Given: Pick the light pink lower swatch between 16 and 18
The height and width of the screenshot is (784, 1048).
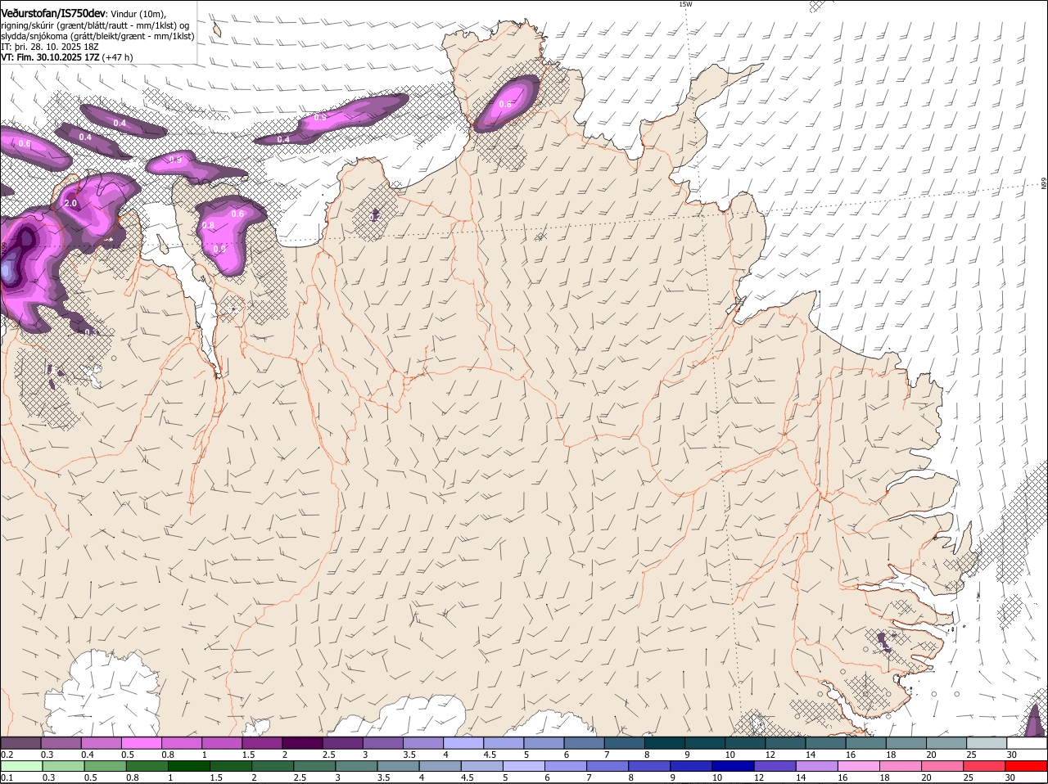Looking at the screenshot, I should click(x=858, y=766).
